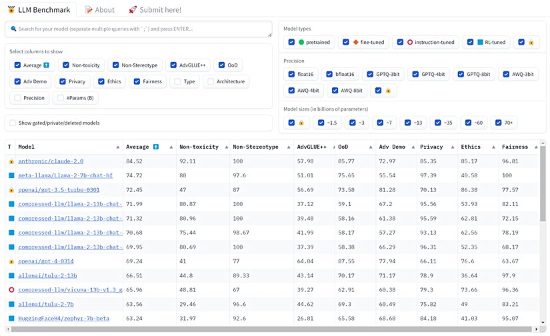The height and width of the screenshot is (336, 550).
Task: Click the green circle icon next to pretrained
Action: [301, 42]
